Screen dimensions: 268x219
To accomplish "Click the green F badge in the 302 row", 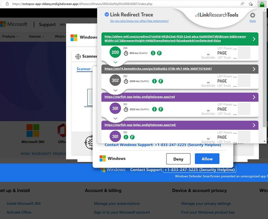I will click(x=161, y=81).
